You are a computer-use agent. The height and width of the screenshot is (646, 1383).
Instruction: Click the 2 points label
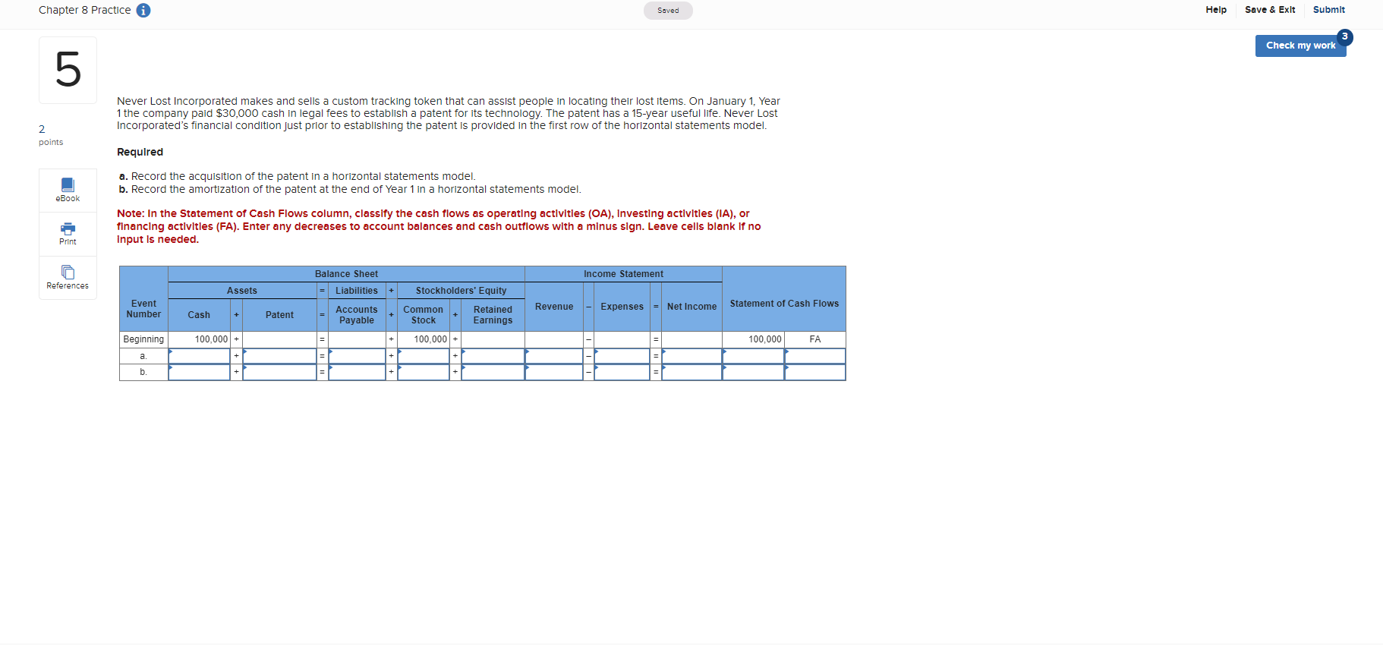click(x=51, y=135)
